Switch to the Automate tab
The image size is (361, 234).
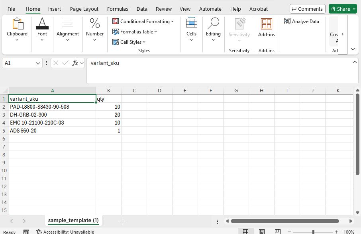(x=210, y=9)
